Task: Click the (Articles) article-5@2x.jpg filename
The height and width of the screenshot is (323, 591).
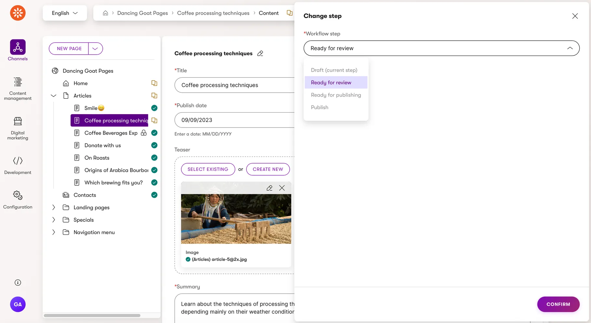Action: point(219,259)
